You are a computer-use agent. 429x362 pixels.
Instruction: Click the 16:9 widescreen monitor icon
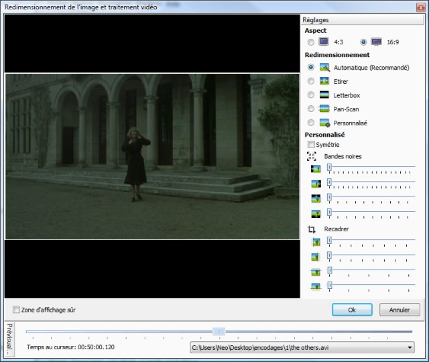[376, 42]
